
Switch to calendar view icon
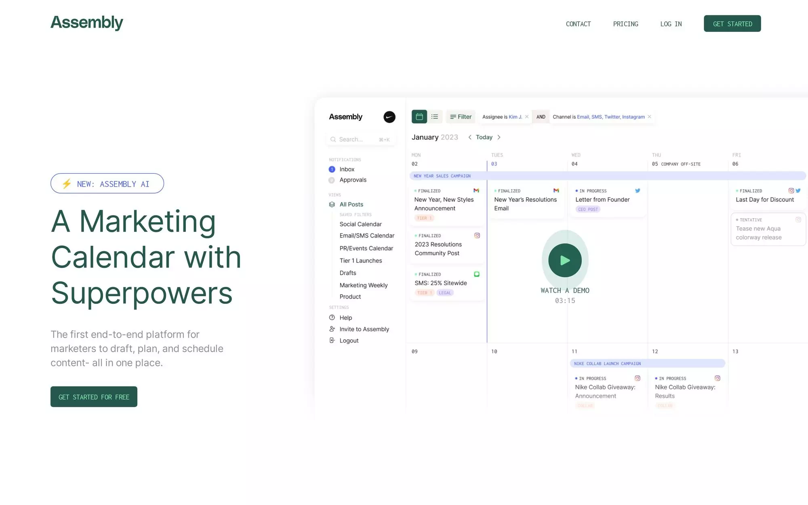click(x=419, y=117)
